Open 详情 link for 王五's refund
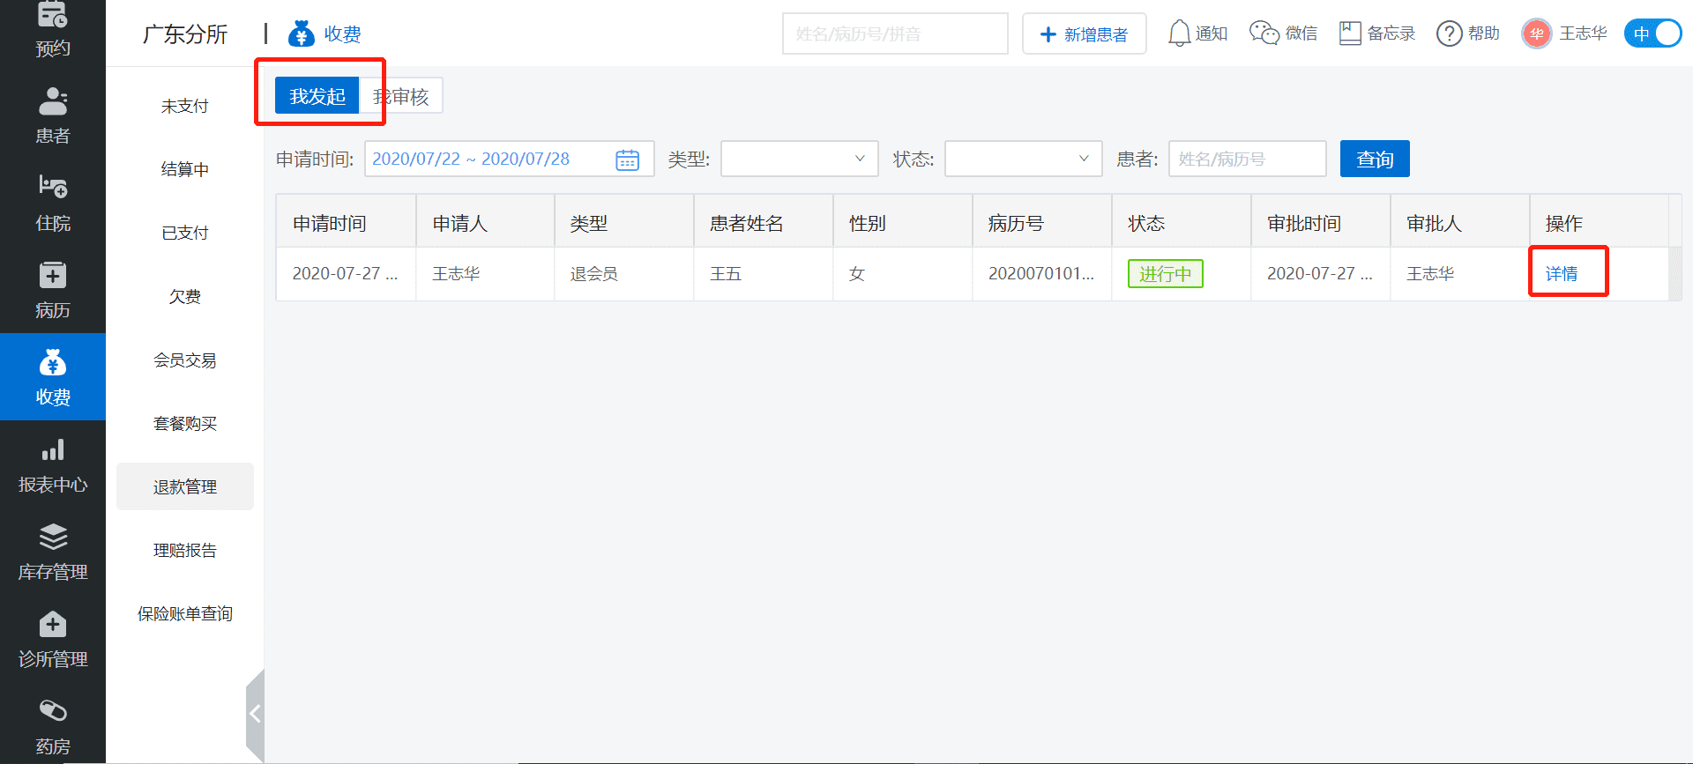Viewport: 1693px width, 764px height. [x=1561, y=273]
